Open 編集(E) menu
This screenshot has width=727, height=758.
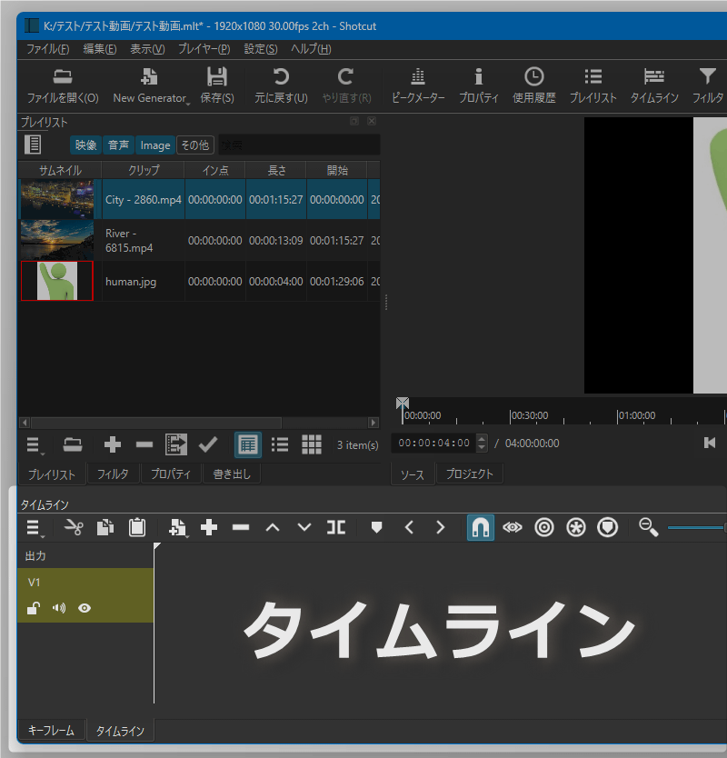click(x=100, y=49)
